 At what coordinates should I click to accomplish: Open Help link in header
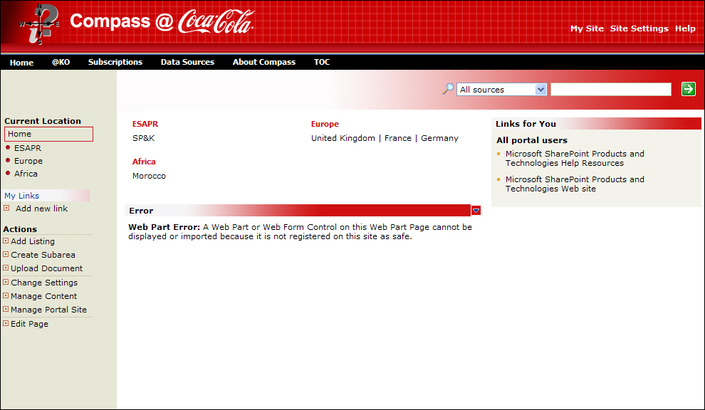(x=685, y=28)
